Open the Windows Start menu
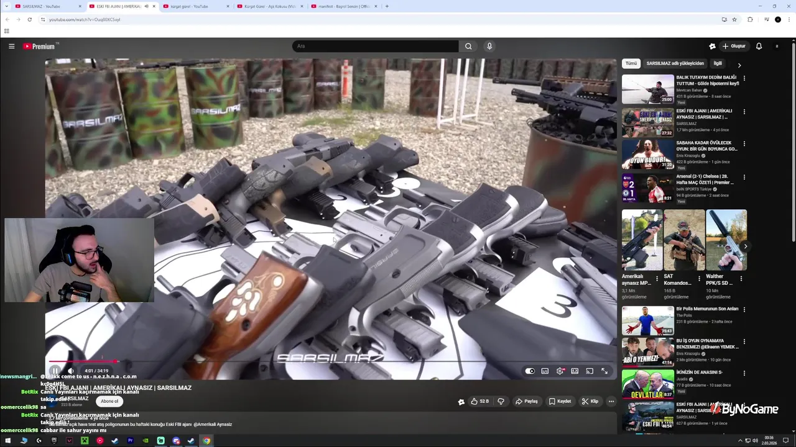Screen dimensions: 796x447 coord(8,441)
